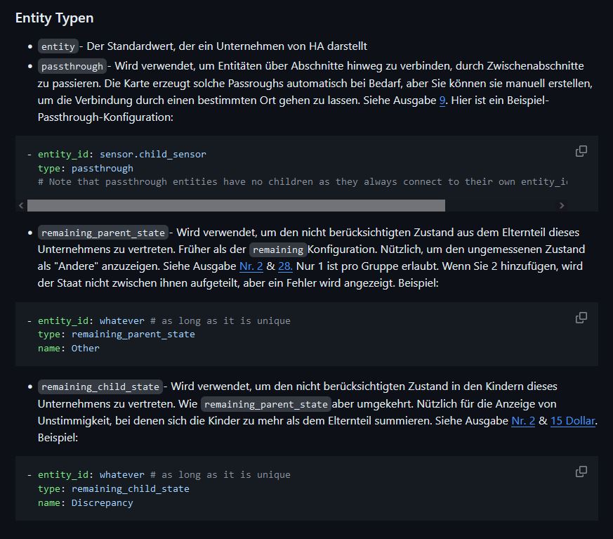
Task: Click 'Other' name value in code block
Action: (85, 349)
